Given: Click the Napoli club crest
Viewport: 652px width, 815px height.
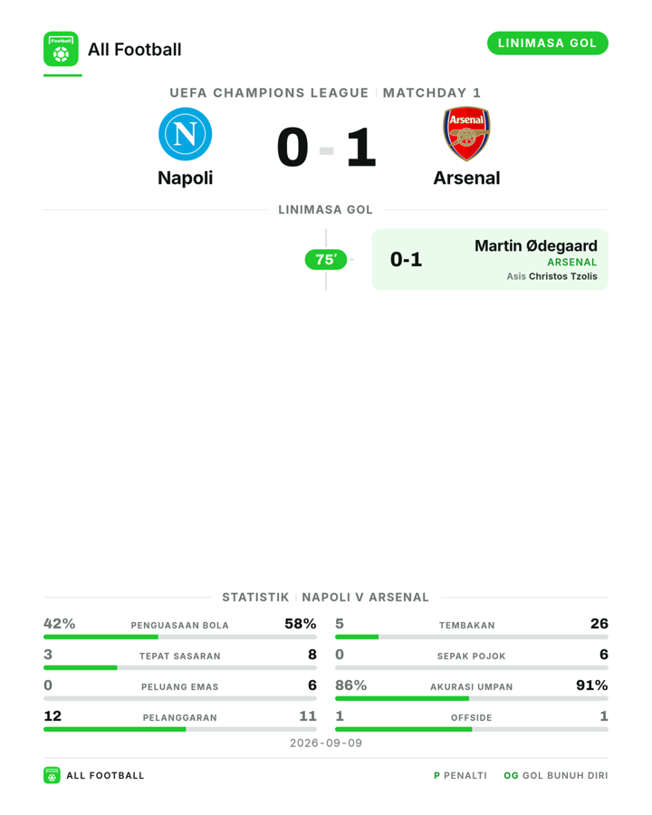Looking at the screenshot, I should (185, 134).
